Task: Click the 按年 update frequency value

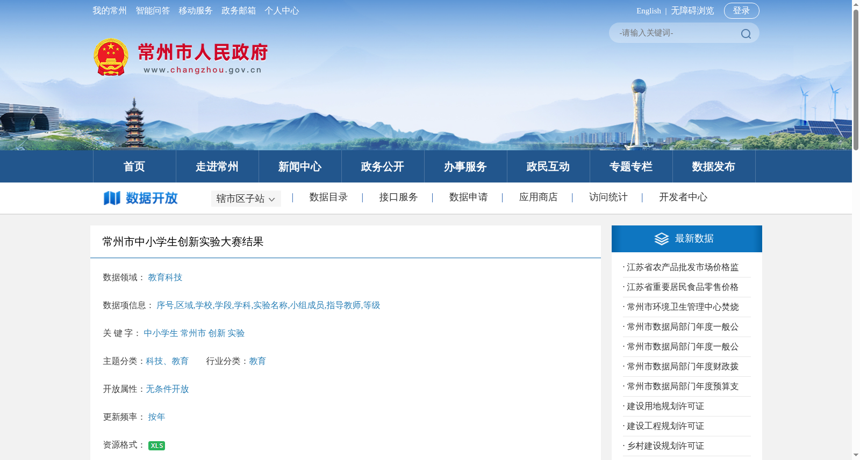Action: tap(156, 417)
